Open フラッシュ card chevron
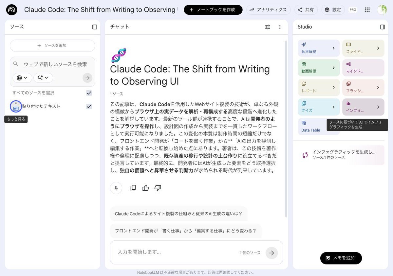The height and width of the screenshot is (276, 393). click(x=378, y=87)
